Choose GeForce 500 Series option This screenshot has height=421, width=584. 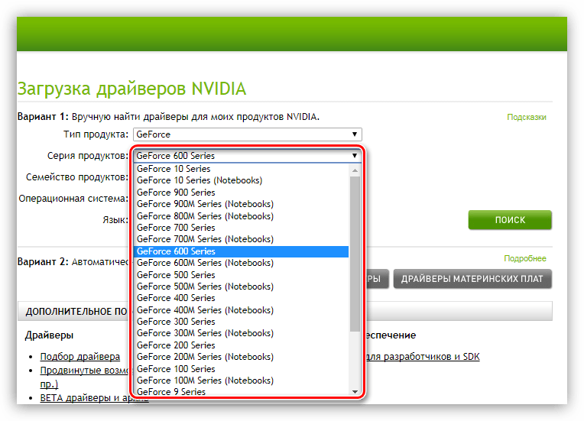(242, 275)
